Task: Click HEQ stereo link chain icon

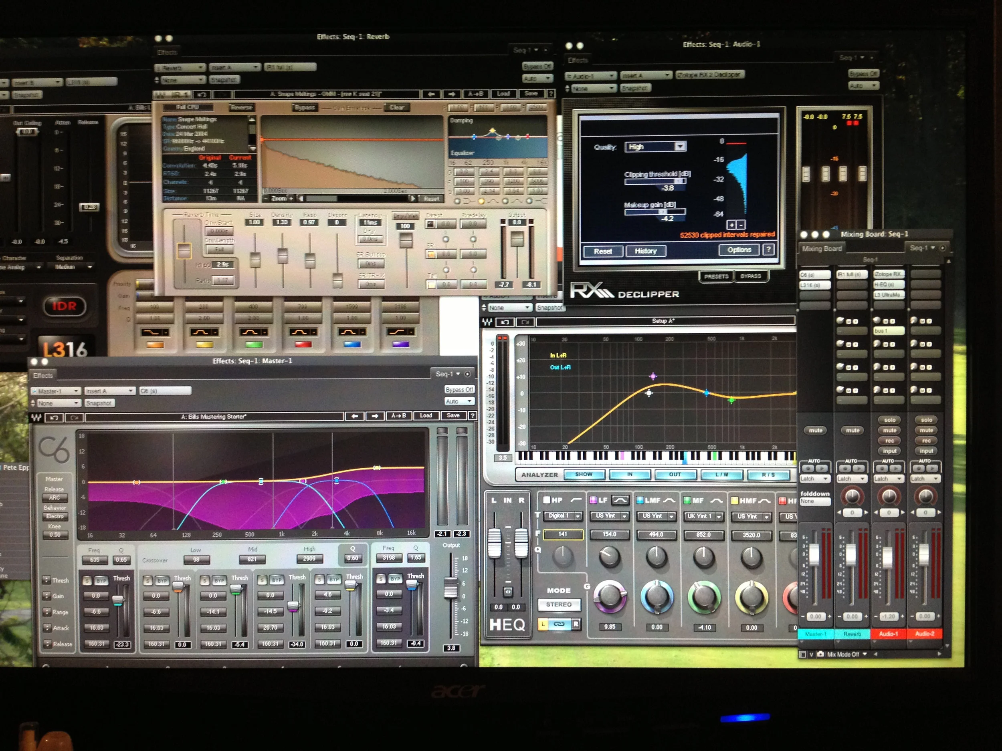Action: (x=559, y=624)
